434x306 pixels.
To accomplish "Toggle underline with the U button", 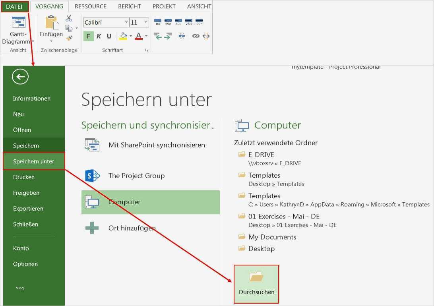I will (x=109, y=37).
